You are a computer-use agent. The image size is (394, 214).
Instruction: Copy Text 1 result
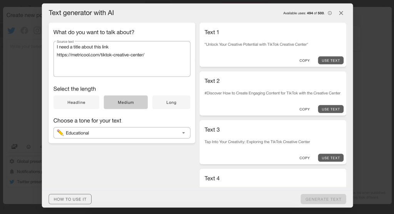[x=305, y=60]
